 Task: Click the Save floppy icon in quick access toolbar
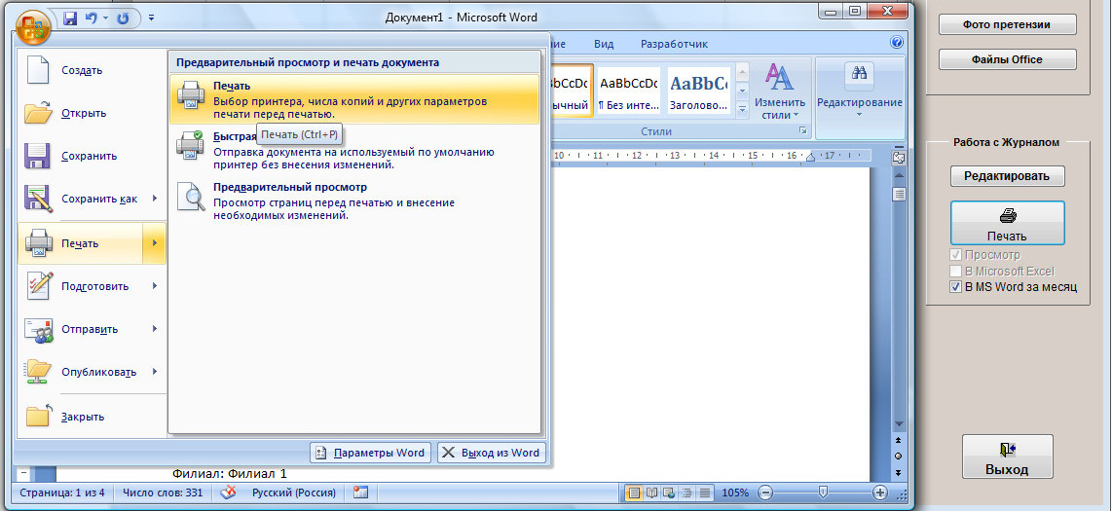(x=69, y=18)
